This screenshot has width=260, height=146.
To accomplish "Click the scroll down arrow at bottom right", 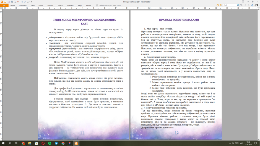I will point(259,140).
